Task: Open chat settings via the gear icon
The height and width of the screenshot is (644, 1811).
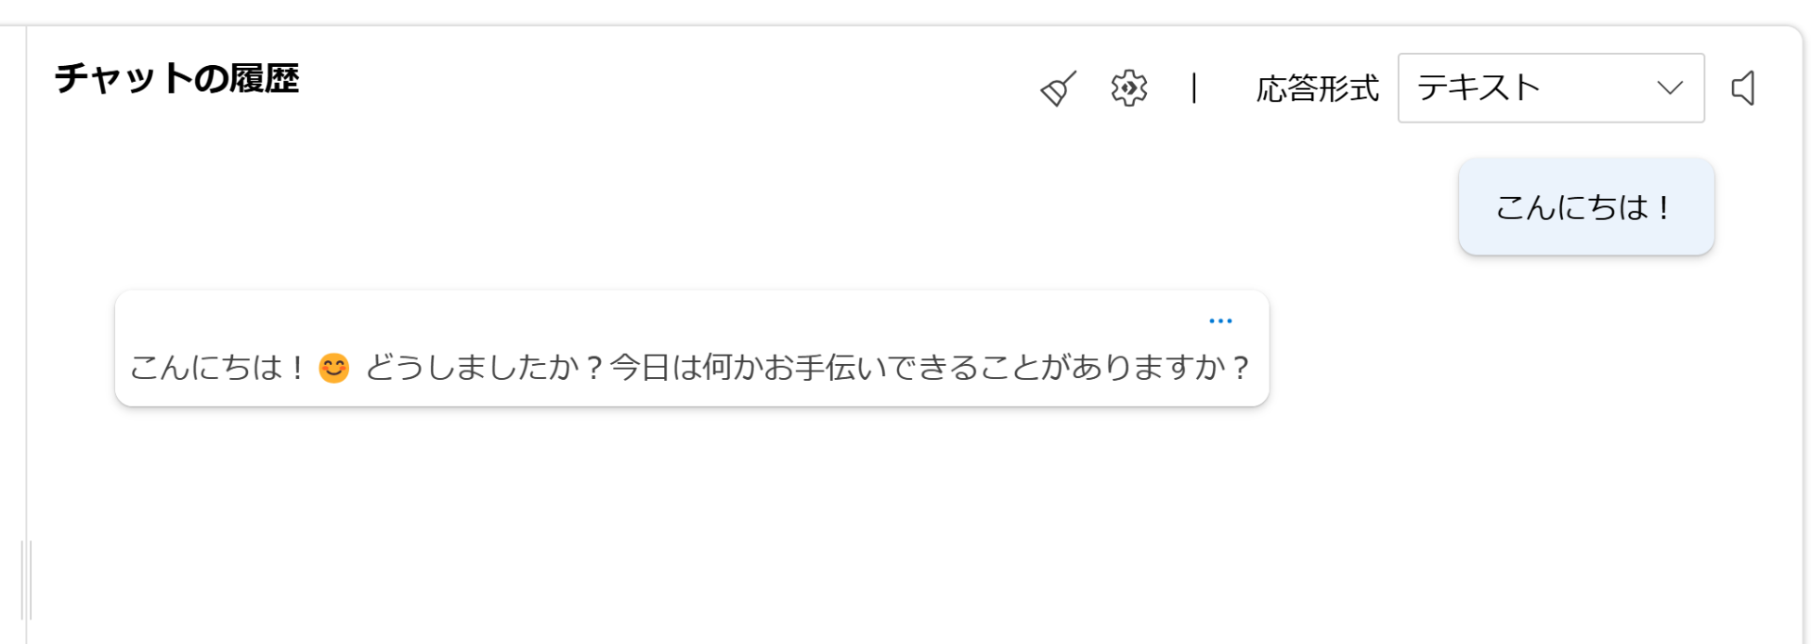Action: 1128,89
